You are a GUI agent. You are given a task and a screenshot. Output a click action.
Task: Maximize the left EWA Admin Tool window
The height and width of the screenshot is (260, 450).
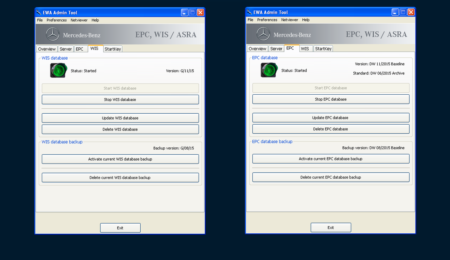[x=193, y=13]
